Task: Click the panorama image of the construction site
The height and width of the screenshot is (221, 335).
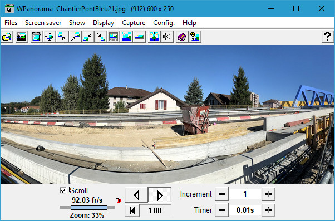Action: [x=167, y=114]
